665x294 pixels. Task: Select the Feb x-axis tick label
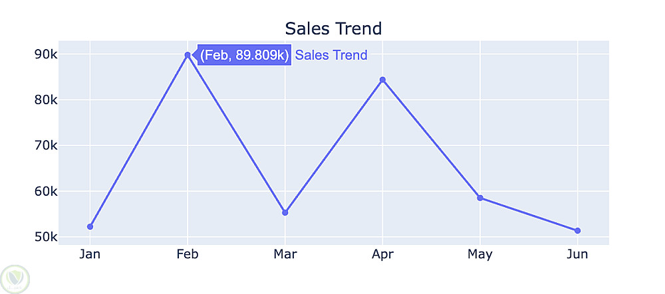pyautogui.click(x=188, y=254)
